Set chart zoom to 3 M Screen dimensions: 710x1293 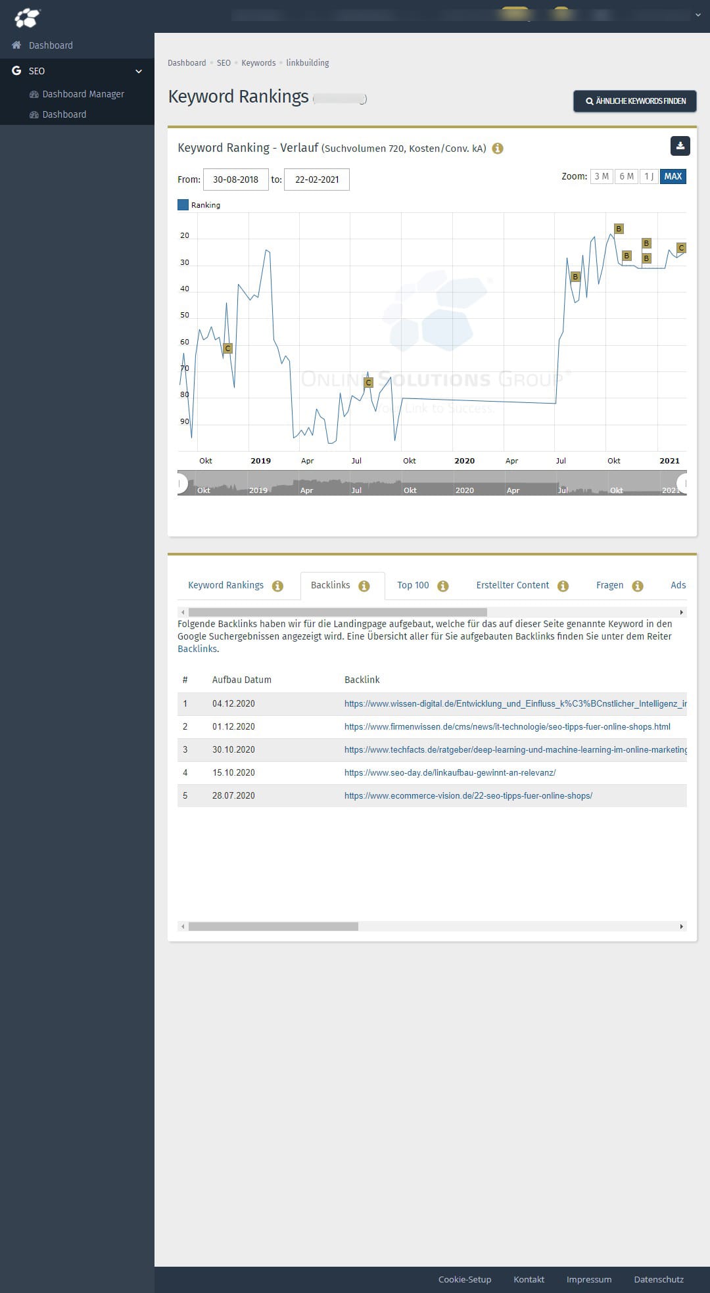(x=602, y=176)
